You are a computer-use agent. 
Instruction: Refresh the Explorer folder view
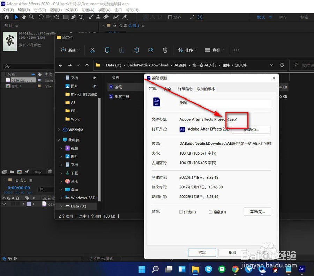click(x=282, y=65)
